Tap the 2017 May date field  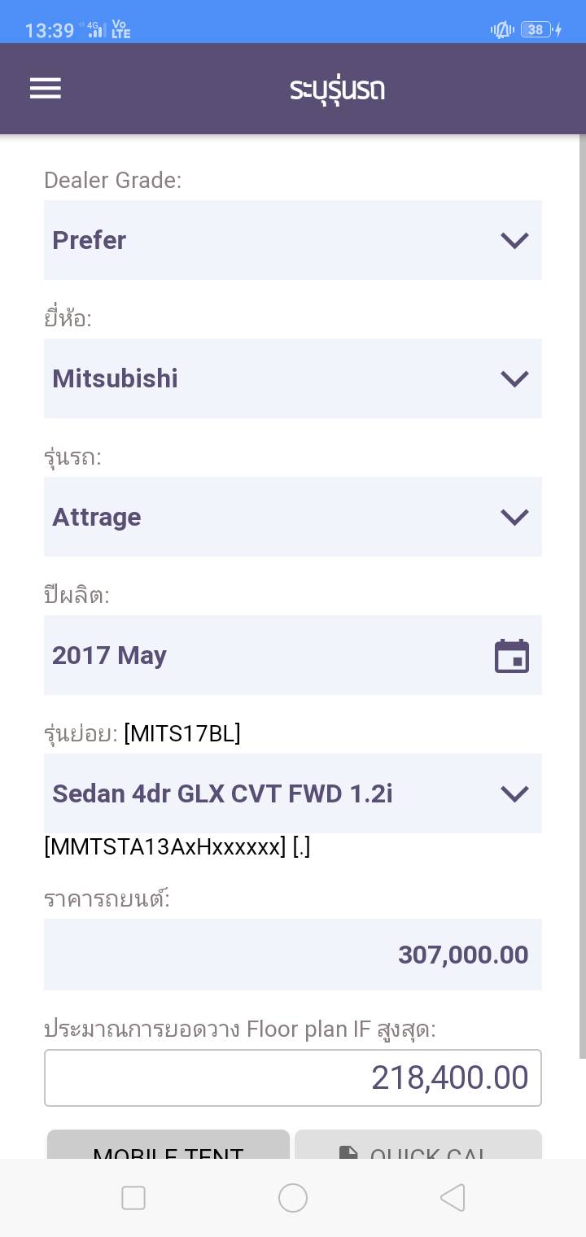tap(244, 655)
